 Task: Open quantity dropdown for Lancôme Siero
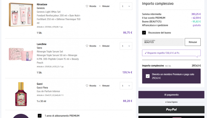point(126,46)
